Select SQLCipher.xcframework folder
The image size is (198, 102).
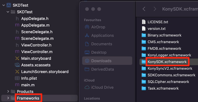(x=168, y=82)
